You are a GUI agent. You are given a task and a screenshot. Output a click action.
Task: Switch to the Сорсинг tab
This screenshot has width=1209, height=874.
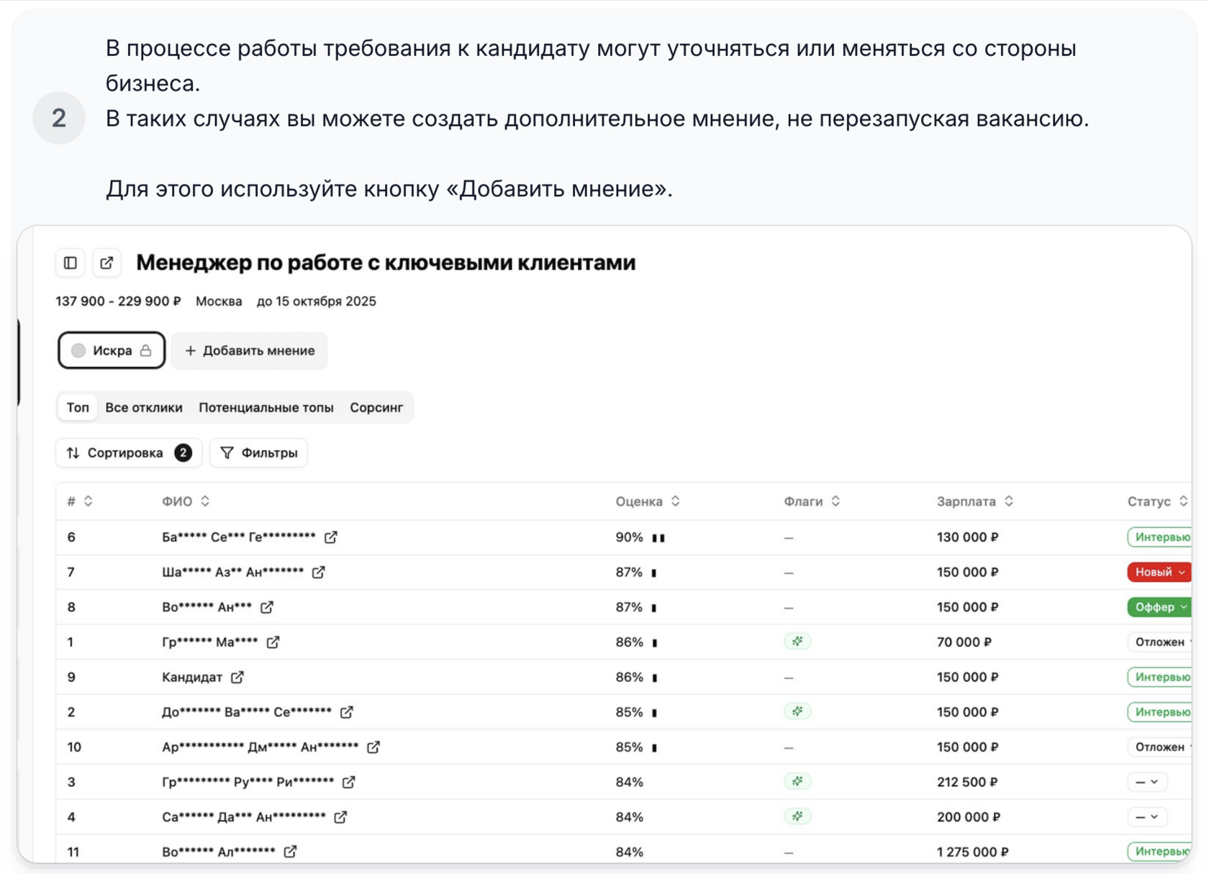376,408
